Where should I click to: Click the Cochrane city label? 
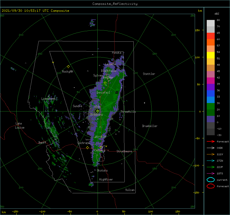click(84, 143)
